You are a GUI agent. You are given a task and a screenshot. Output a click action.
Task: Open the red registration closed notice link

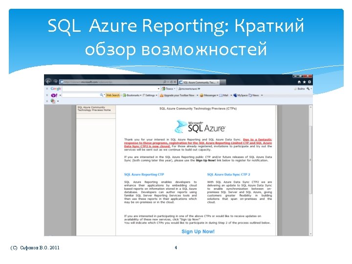pyautogui.click(x=198, y=143)
